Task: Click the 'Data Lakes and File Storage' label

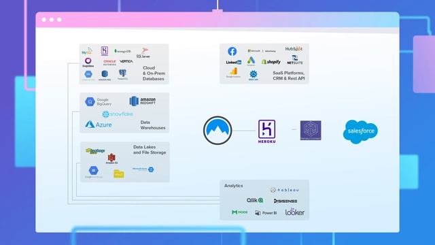Action: pos(150,150)
